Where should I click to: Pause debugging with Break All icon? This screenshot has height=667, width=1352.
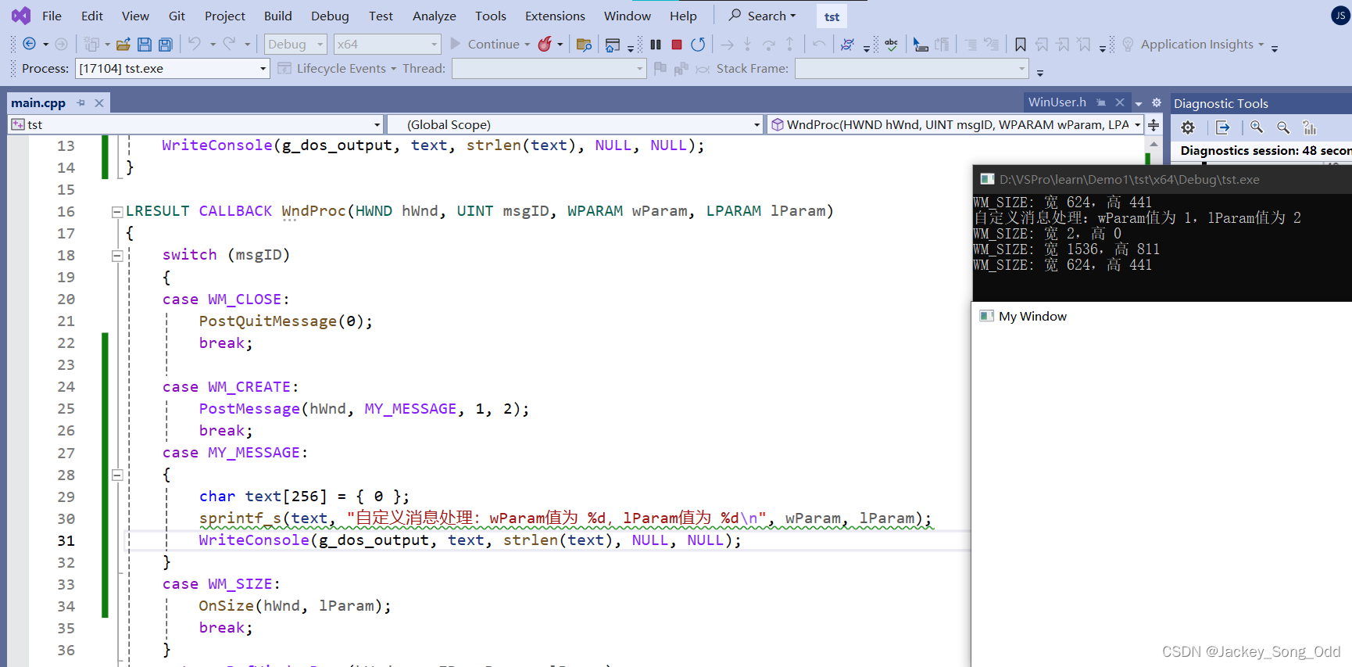[656, 45]
